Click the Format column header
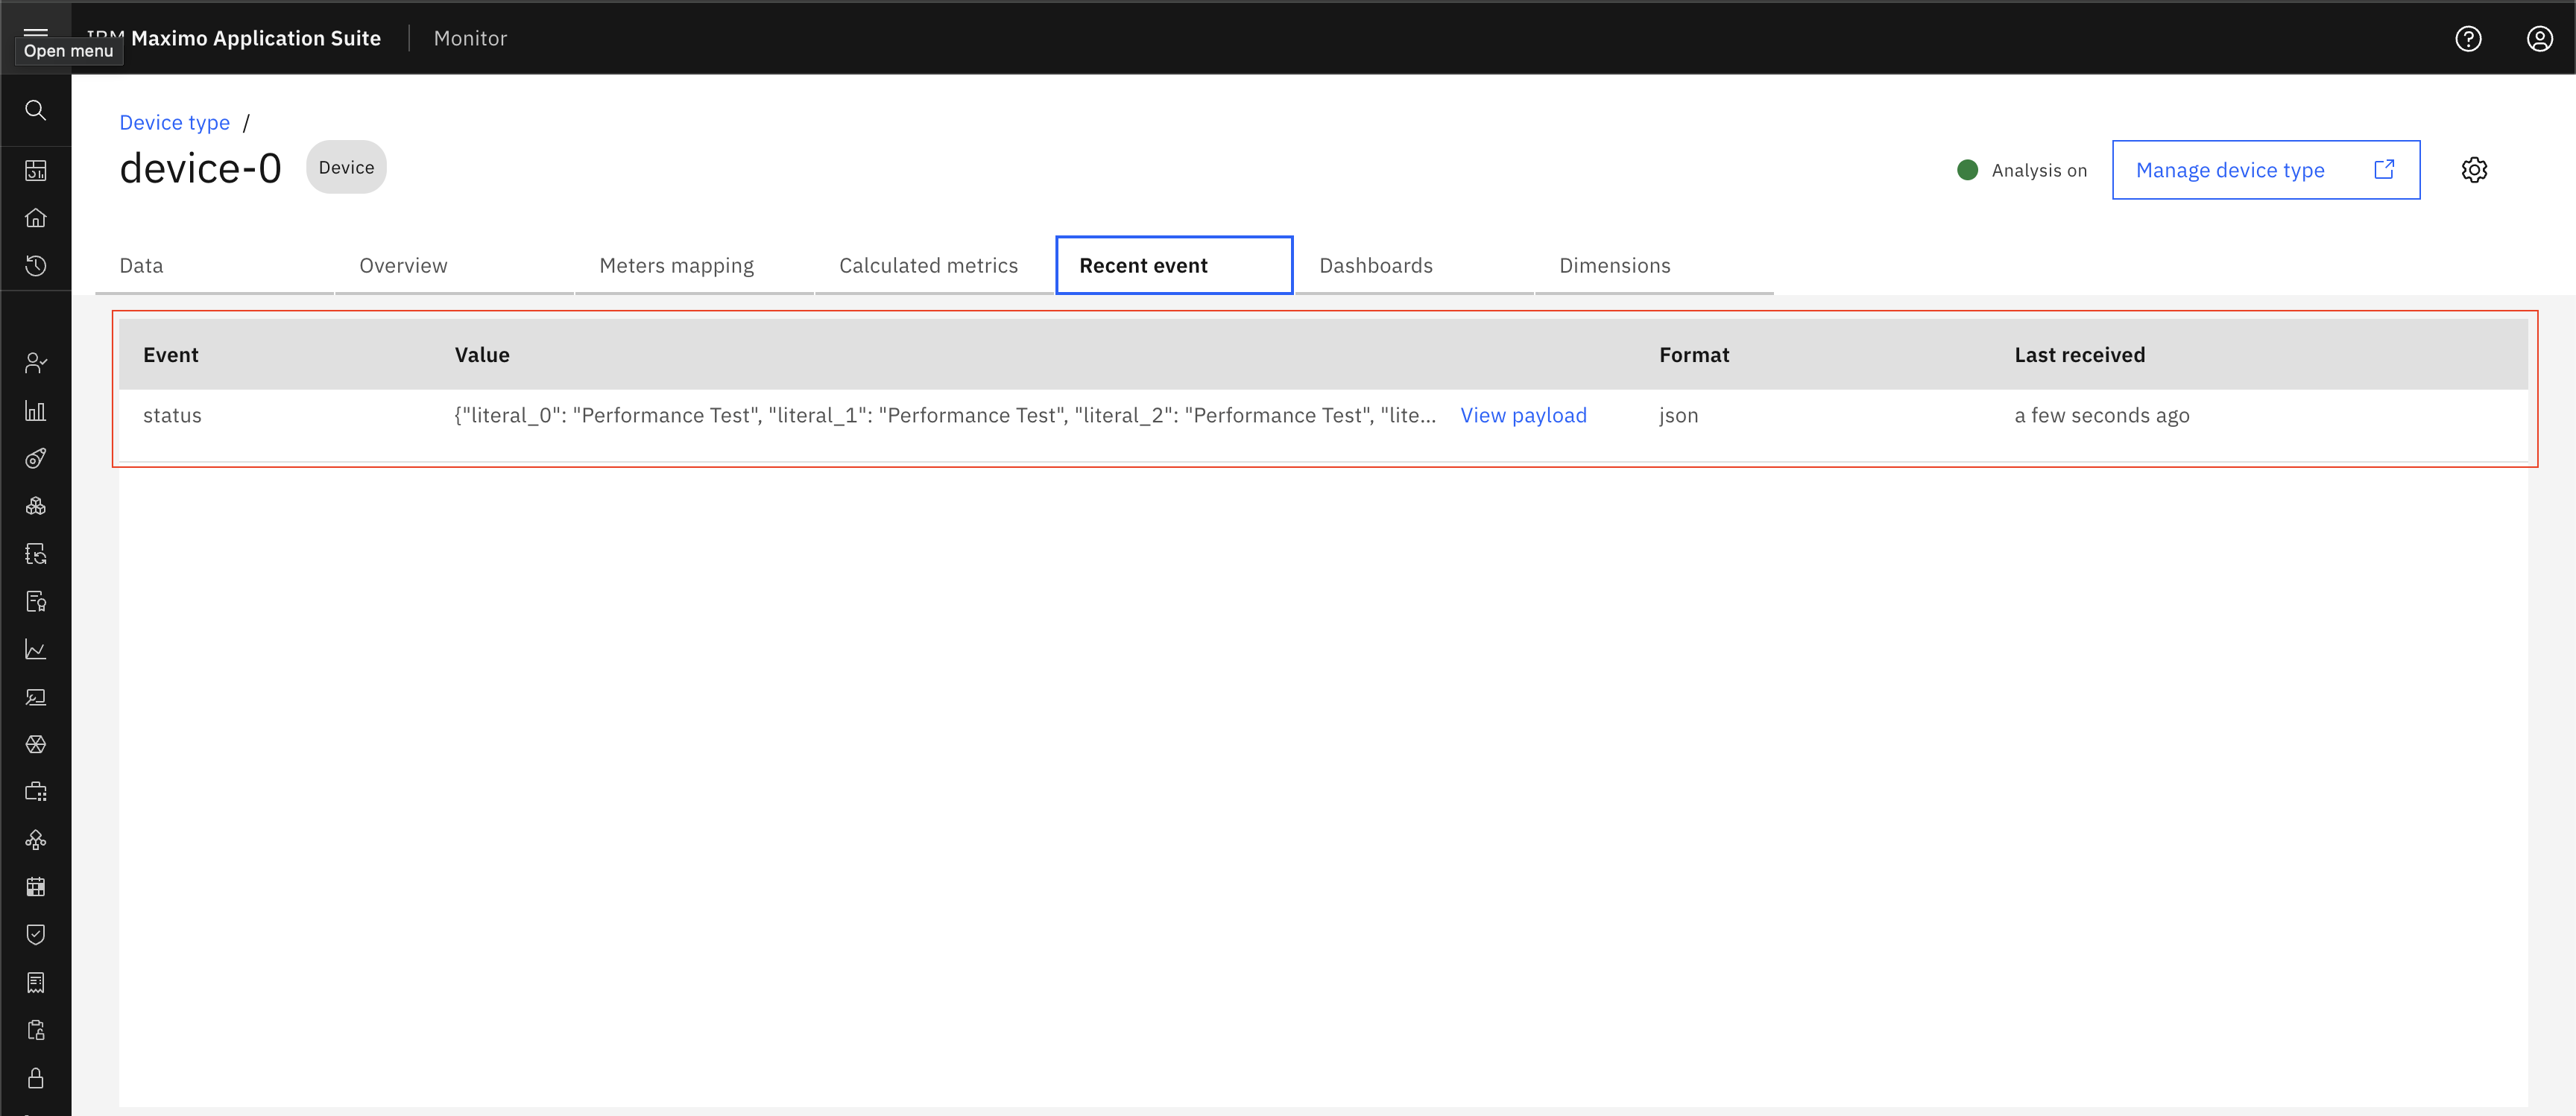 [x=1694, y=355]
